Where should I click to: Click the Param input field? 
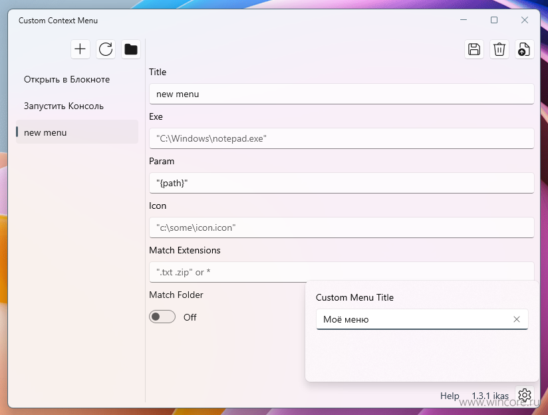pyautogui.click(x=341, y=183)
